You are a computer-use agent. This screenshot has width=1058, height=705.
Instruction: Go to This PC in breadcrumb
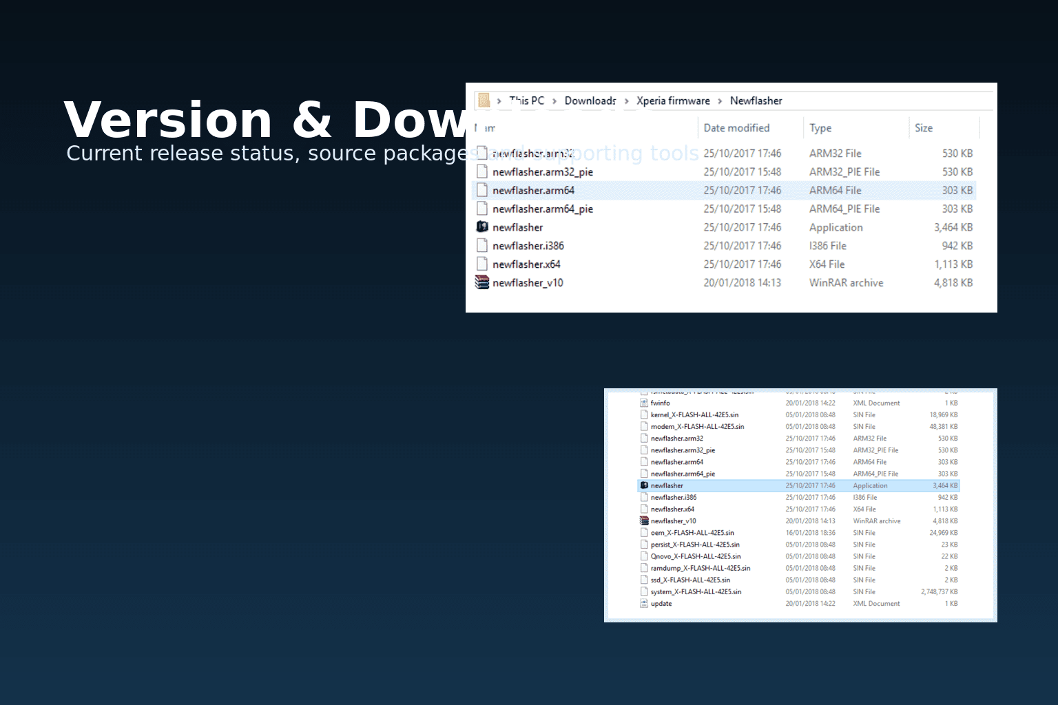click(x=527, y=101)
